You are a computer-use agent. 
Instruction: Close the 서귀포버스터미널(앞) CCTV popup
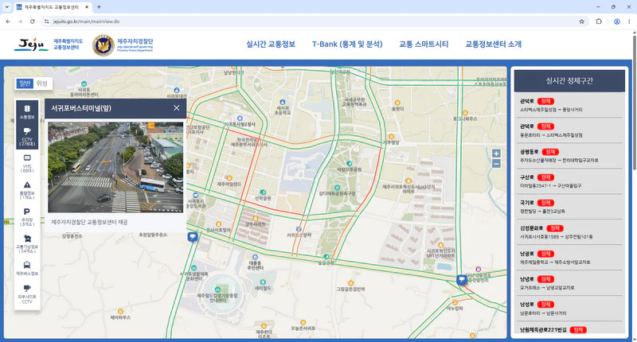(176, 108)
